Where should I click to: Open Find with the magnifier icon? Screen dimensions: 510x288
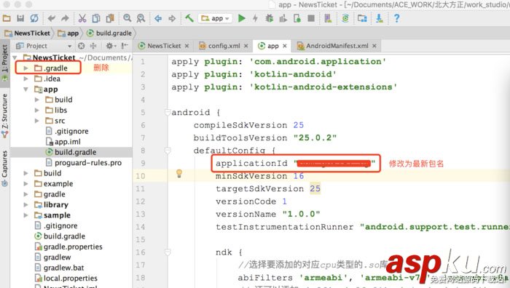coord(127,18)
